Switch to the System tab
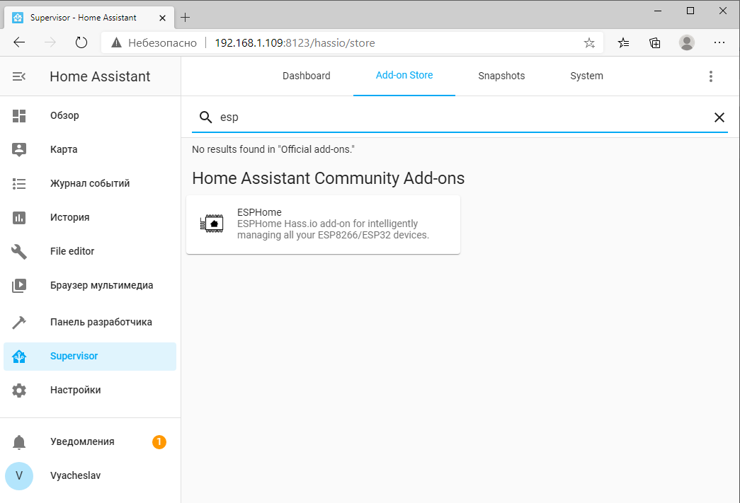This screenshot has height=503, width=740. pyautogui.click(x=586, y=76)
